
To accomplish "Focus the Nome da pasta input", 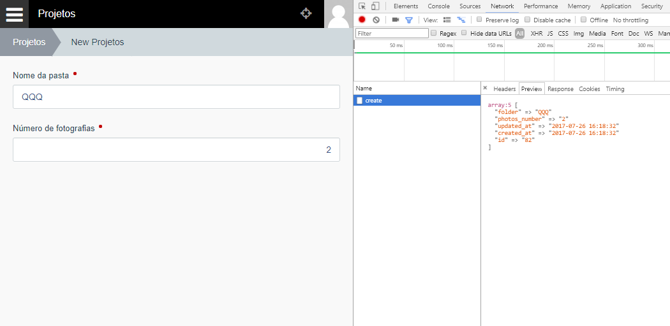I will point(177,97).
